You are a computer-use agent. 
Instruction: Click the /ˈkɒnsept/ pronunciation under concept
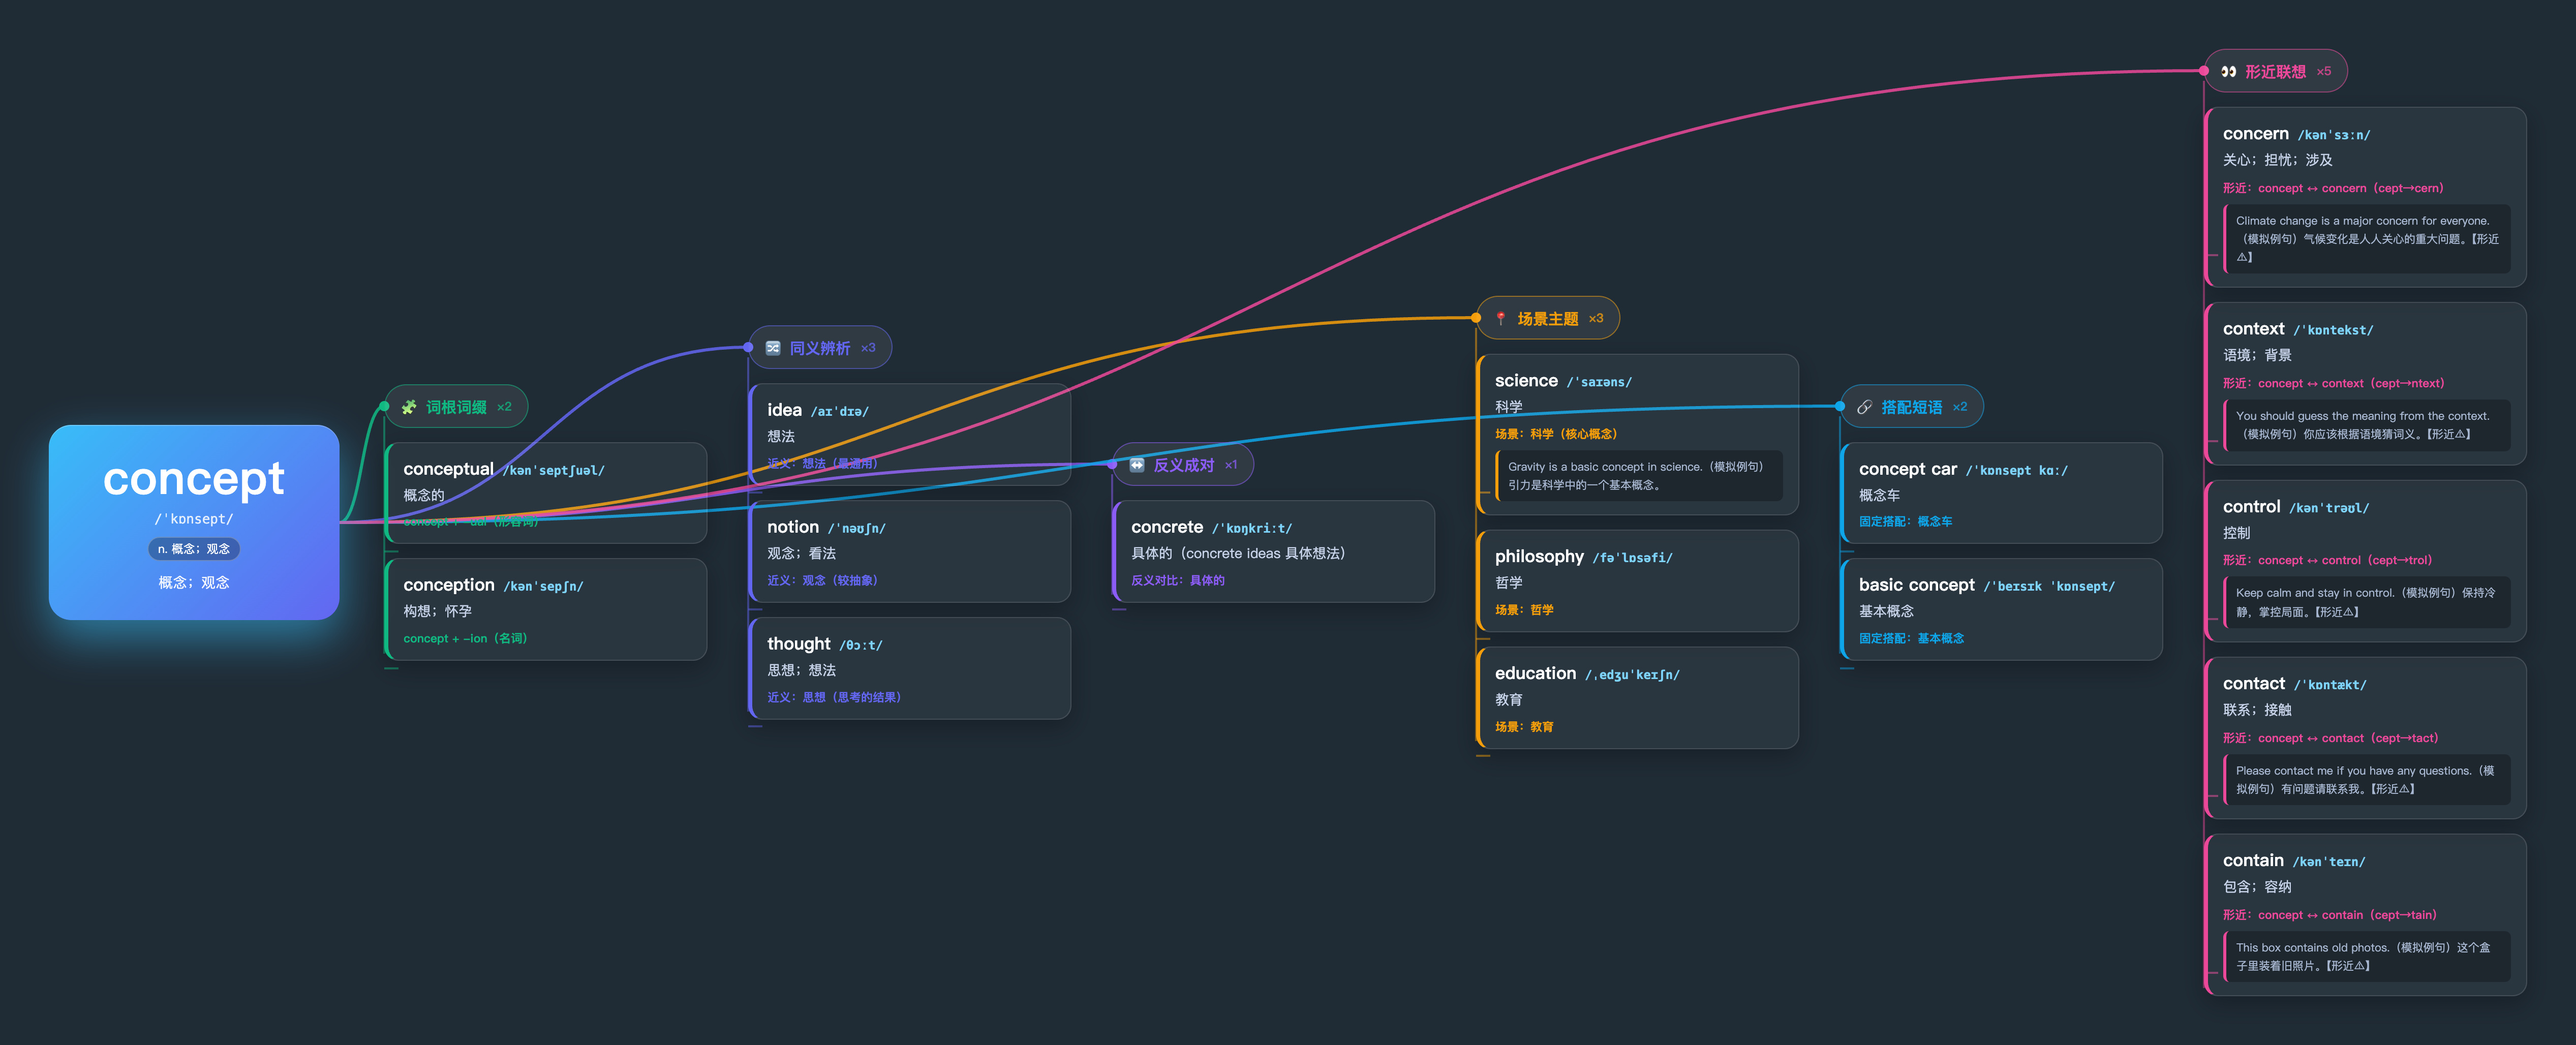[x=194, y=519]
